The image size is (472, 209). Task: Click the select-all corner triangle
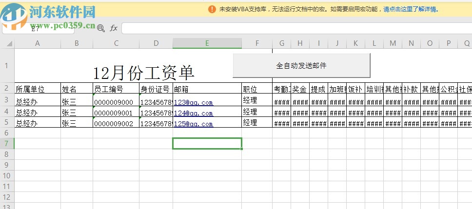point(10,44)
